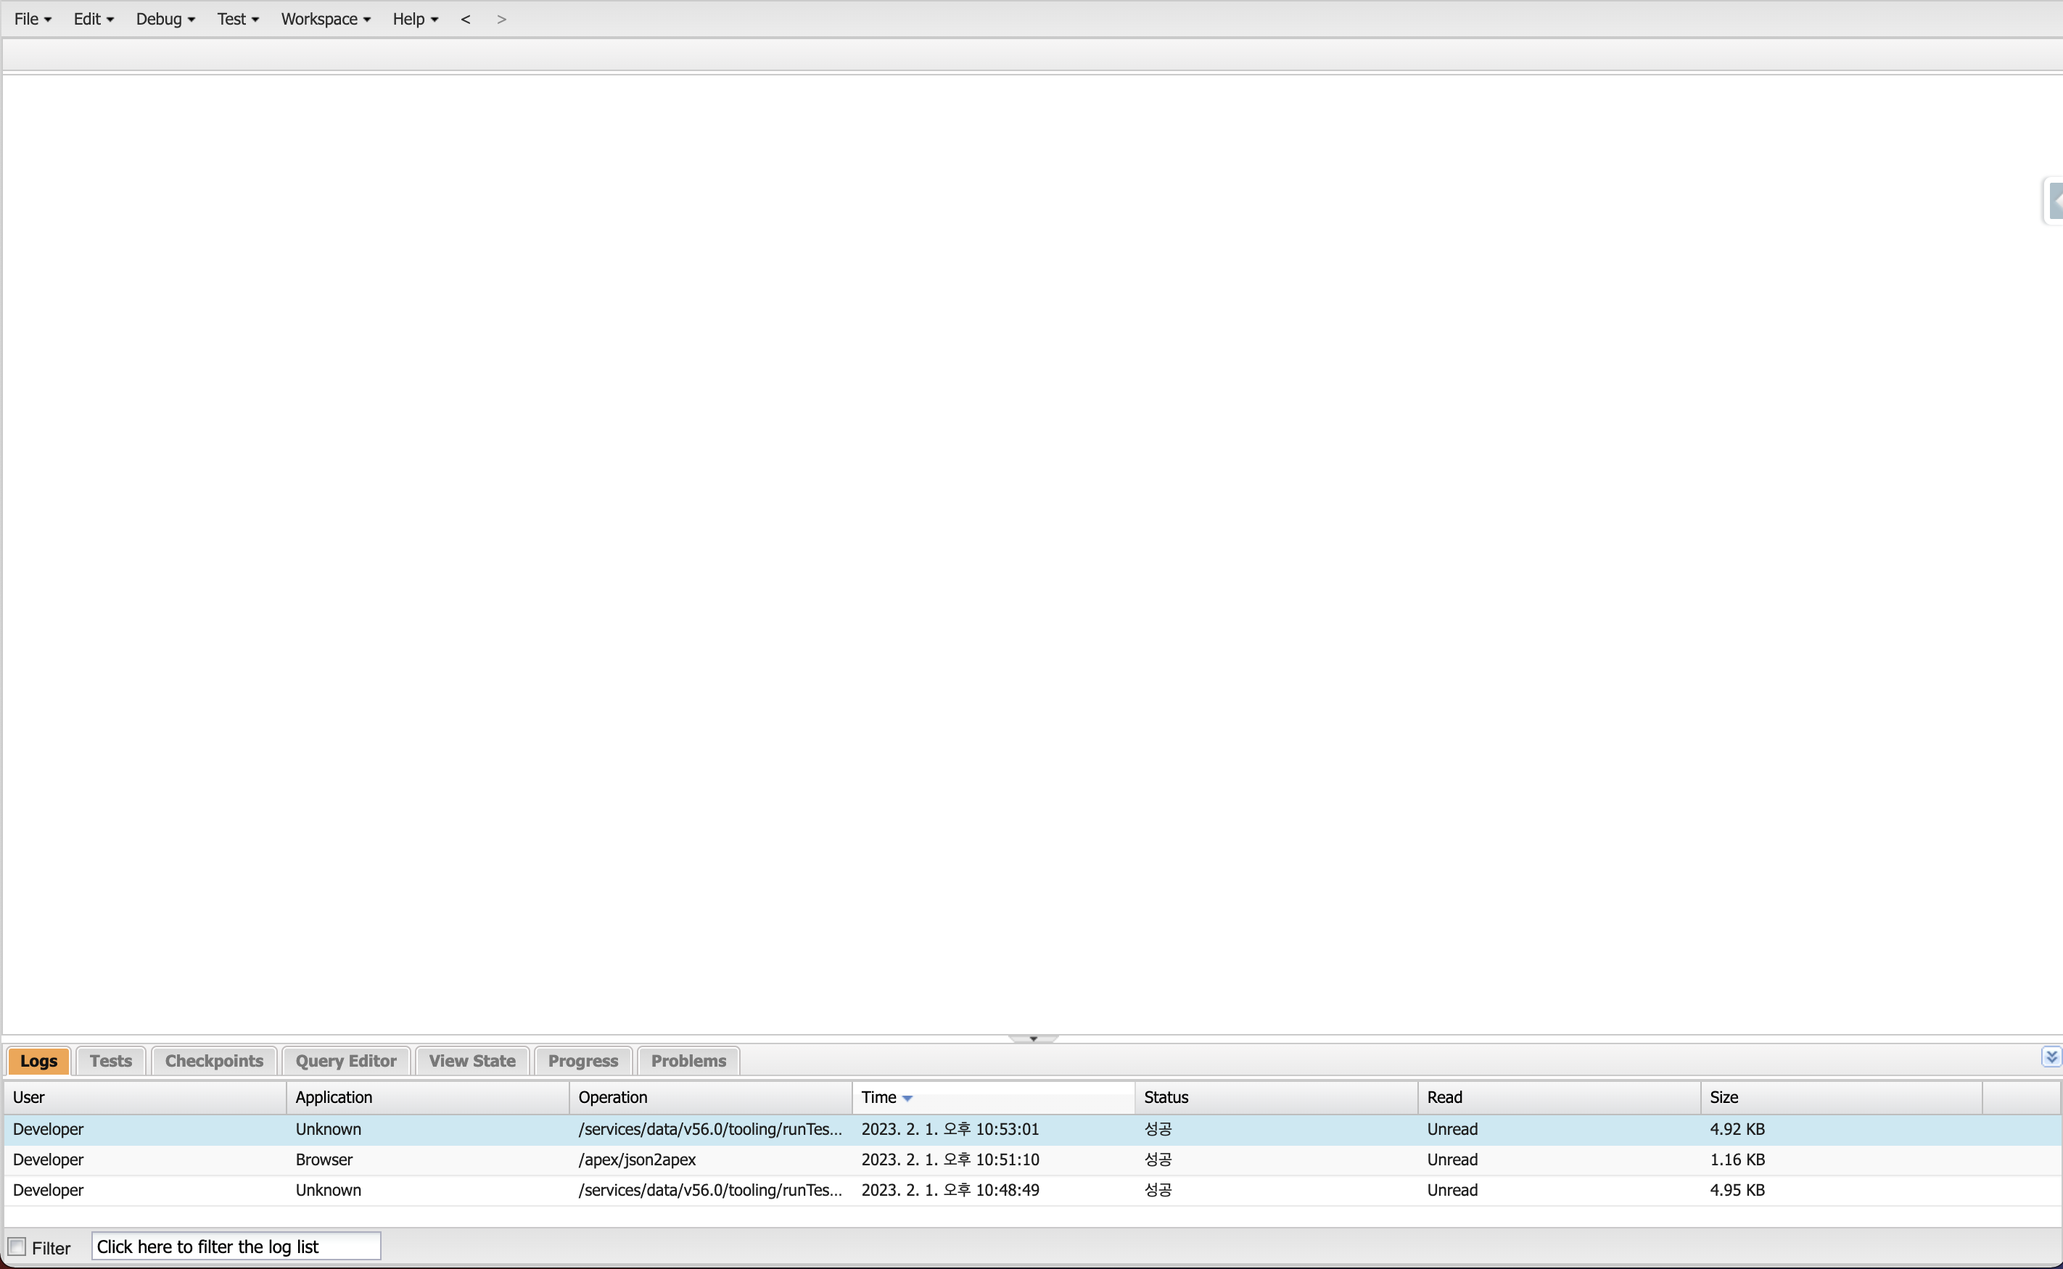Select the /apex/json2apex log row
Image resolution: width=2063 pixels, height=1269 pixels.
[636, 1159]
